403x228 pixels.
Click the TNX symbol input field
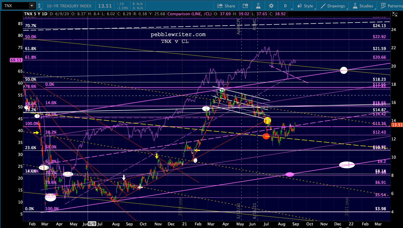click(16, 6)
